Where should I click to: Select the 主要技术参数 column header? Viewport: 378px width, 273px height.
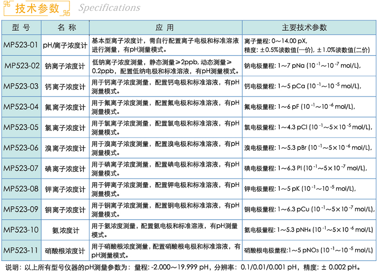(x=308, y=28)
